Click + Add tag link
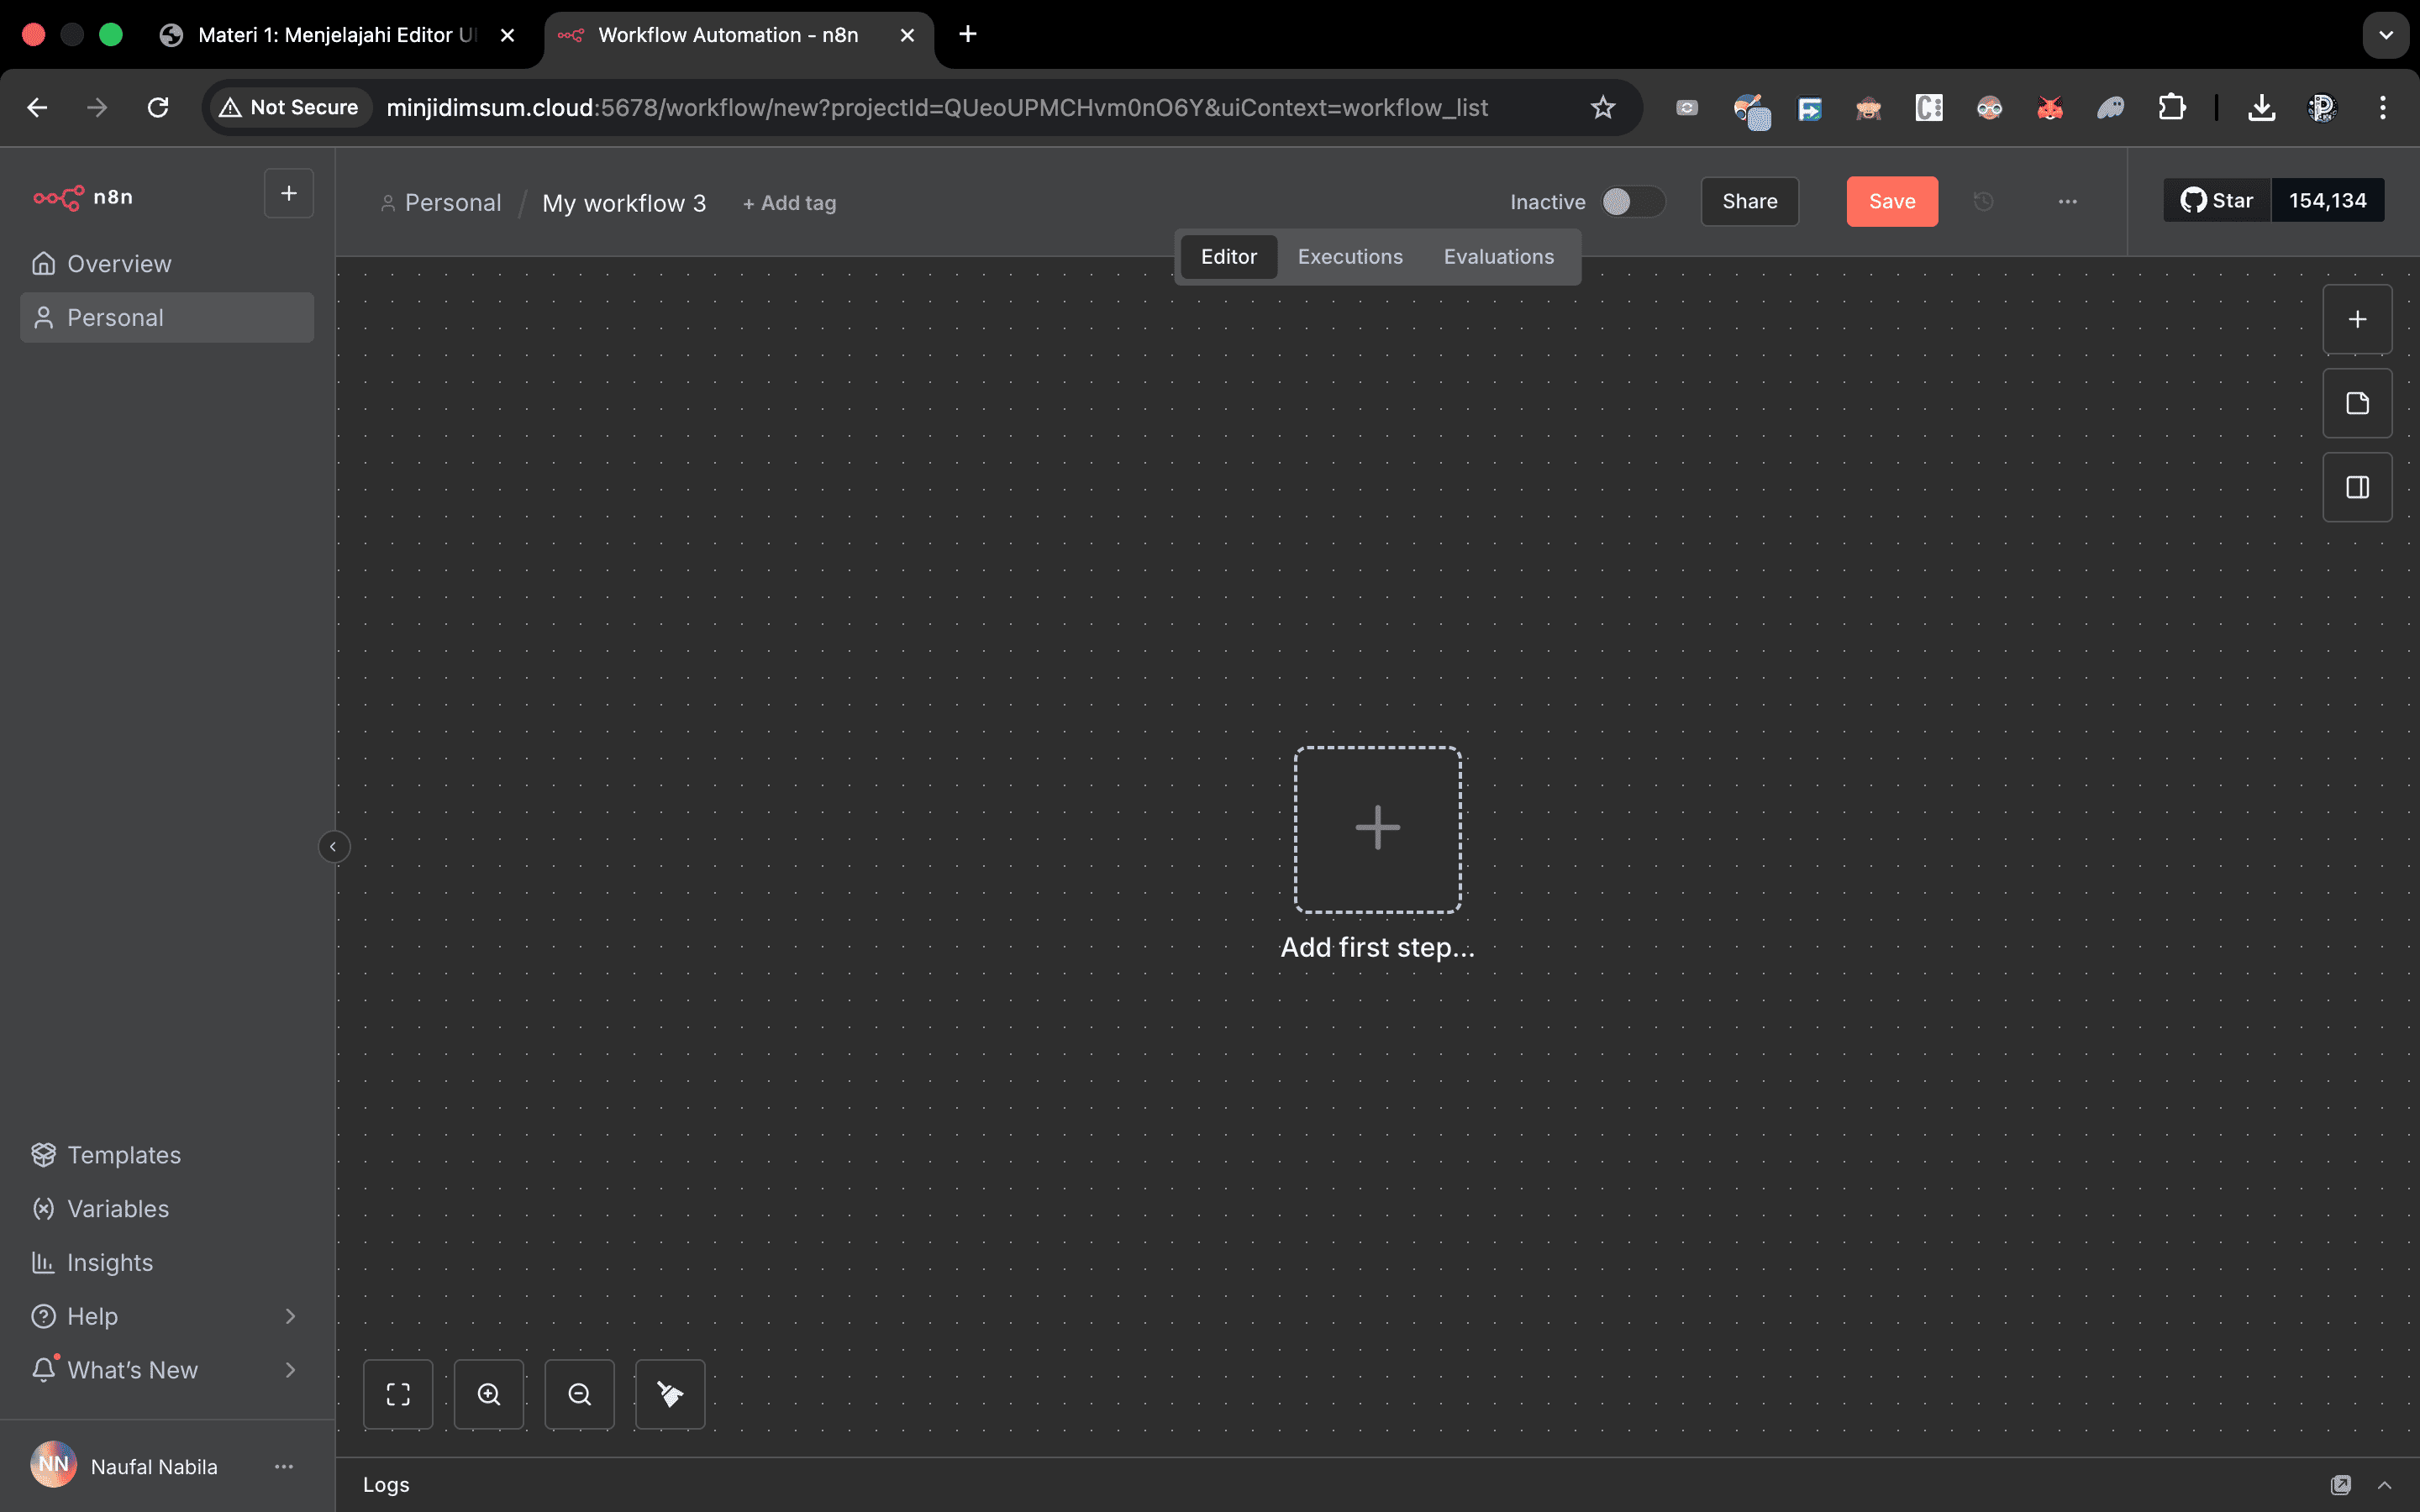Screen dimensions: 2420x1512 click(x=789, y=203)
